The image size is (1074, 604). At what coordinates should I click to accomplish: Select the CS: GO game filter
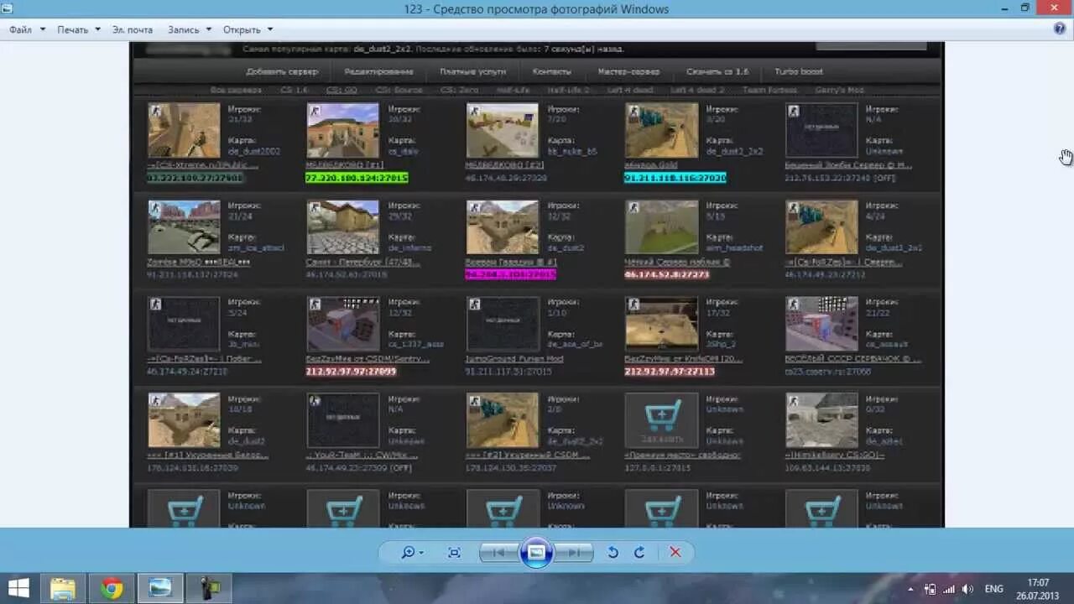[341, 90]
